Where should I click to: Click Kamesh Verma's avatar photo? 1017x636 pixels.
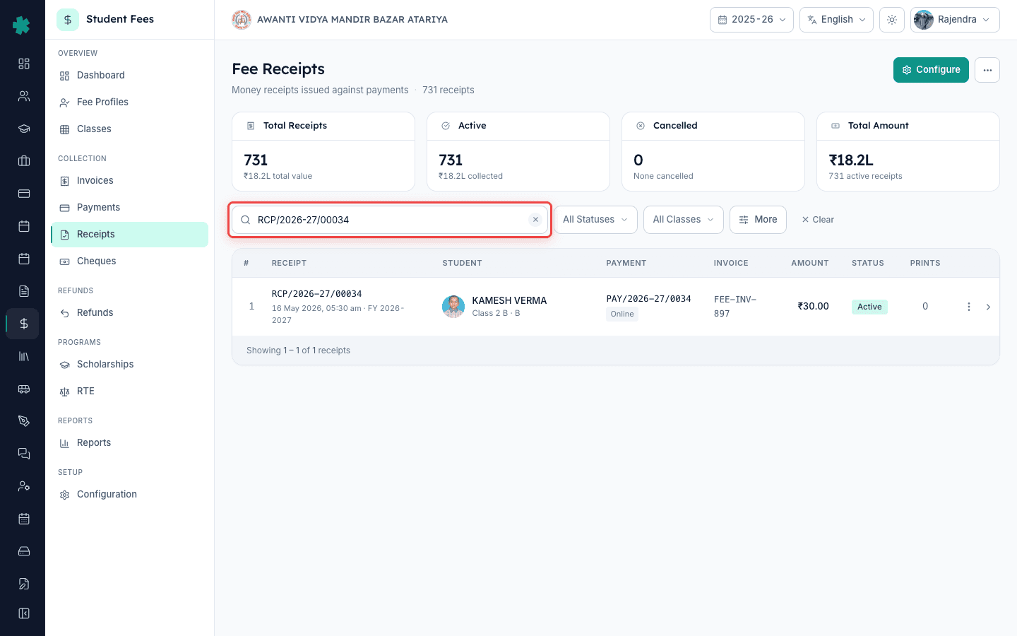[453, 307]
